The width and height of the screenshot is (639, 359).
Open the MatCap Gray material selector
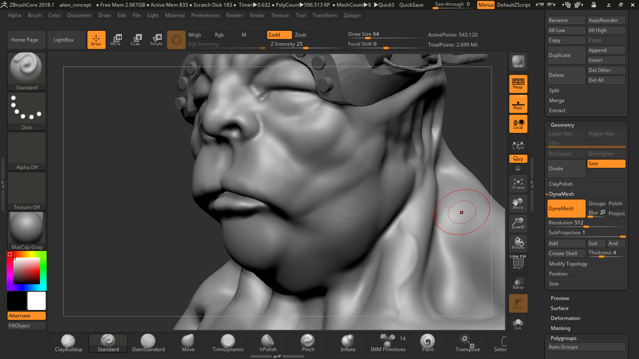click(x=27, y=231)
